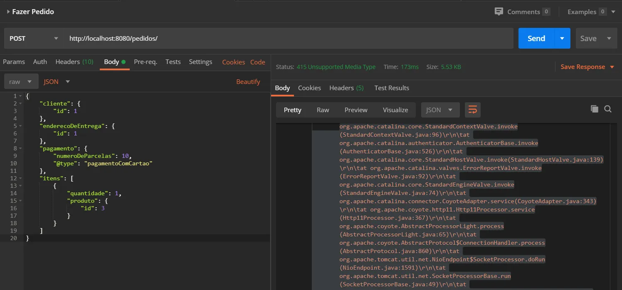Viewport: 622px width, 290px height.
Task: Open the JSON language dropdown in request body
Action: [57, 82]
